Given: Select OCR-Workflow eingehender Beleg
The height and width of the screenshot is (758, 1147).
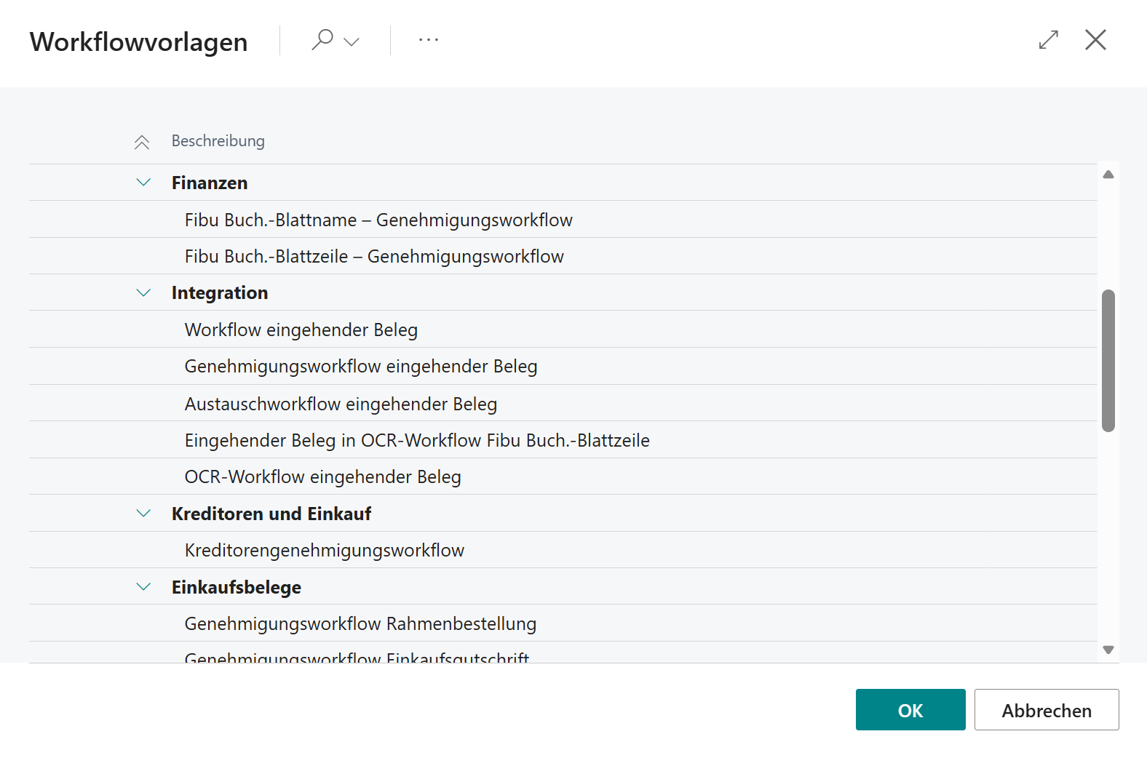Looking at the screenshot, I should point(563,476).
